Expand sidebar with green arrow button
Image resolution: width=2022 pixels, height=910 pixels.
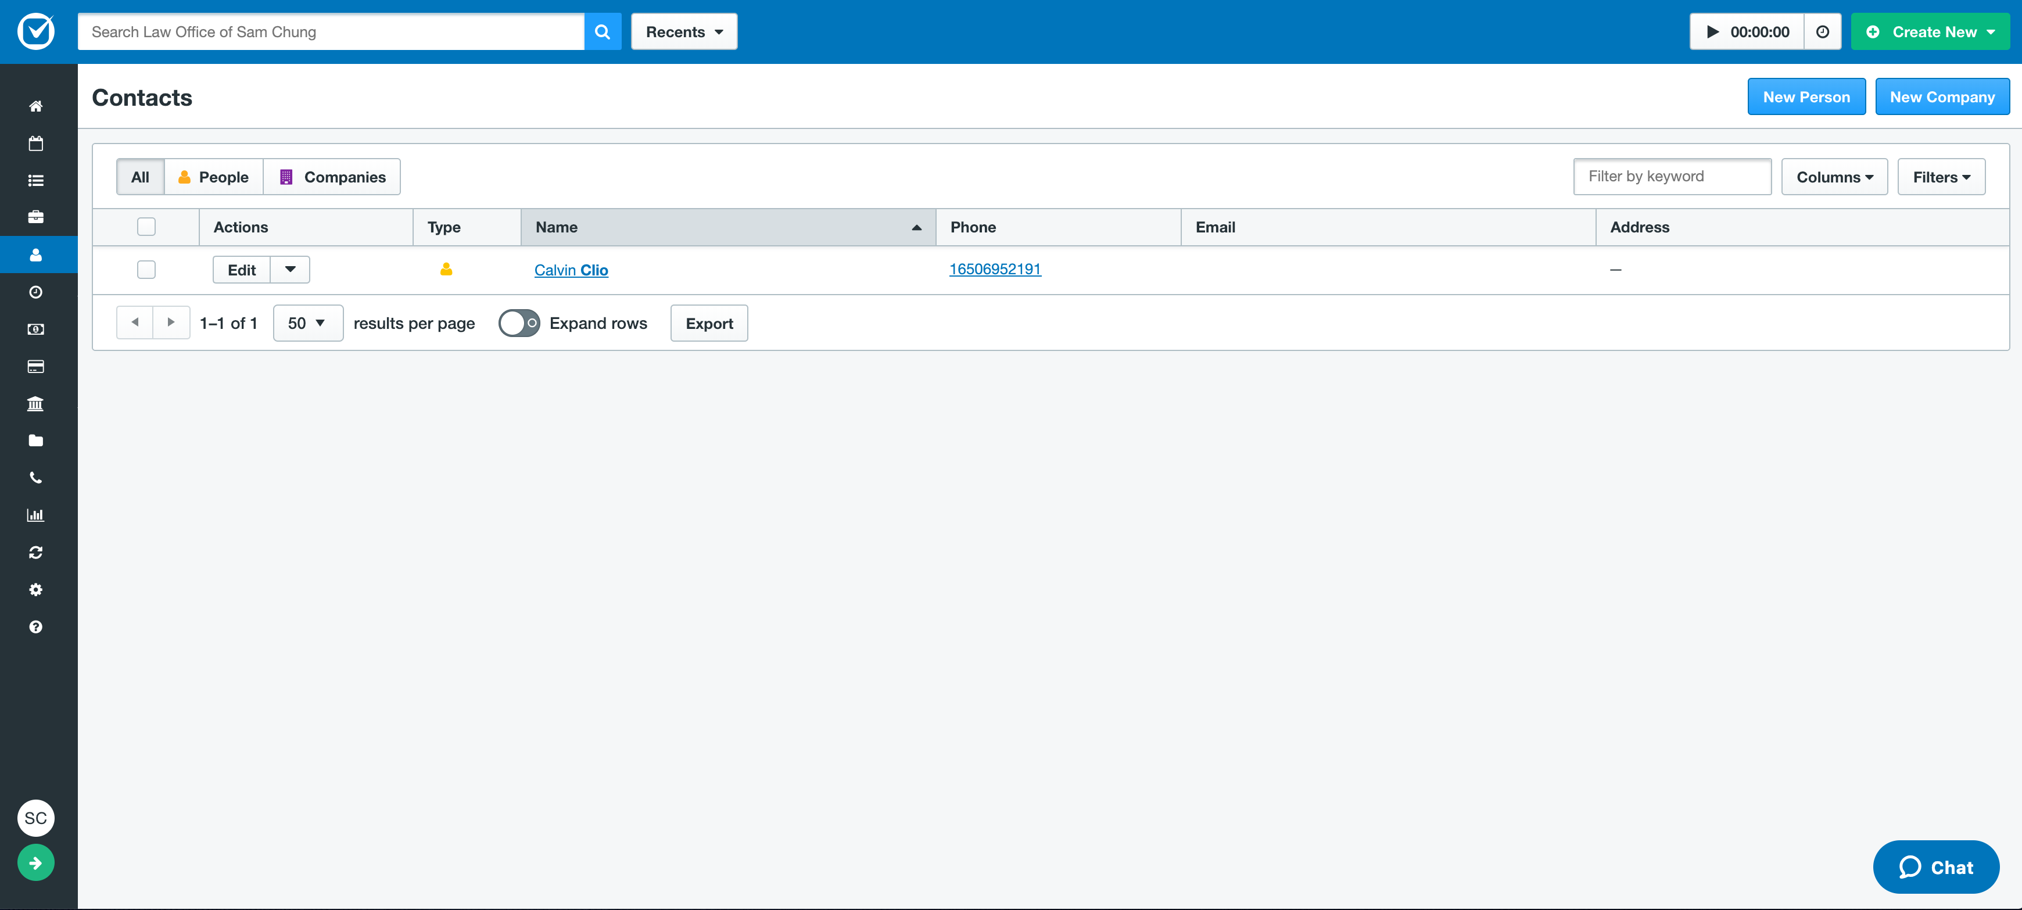coord(36,863)
